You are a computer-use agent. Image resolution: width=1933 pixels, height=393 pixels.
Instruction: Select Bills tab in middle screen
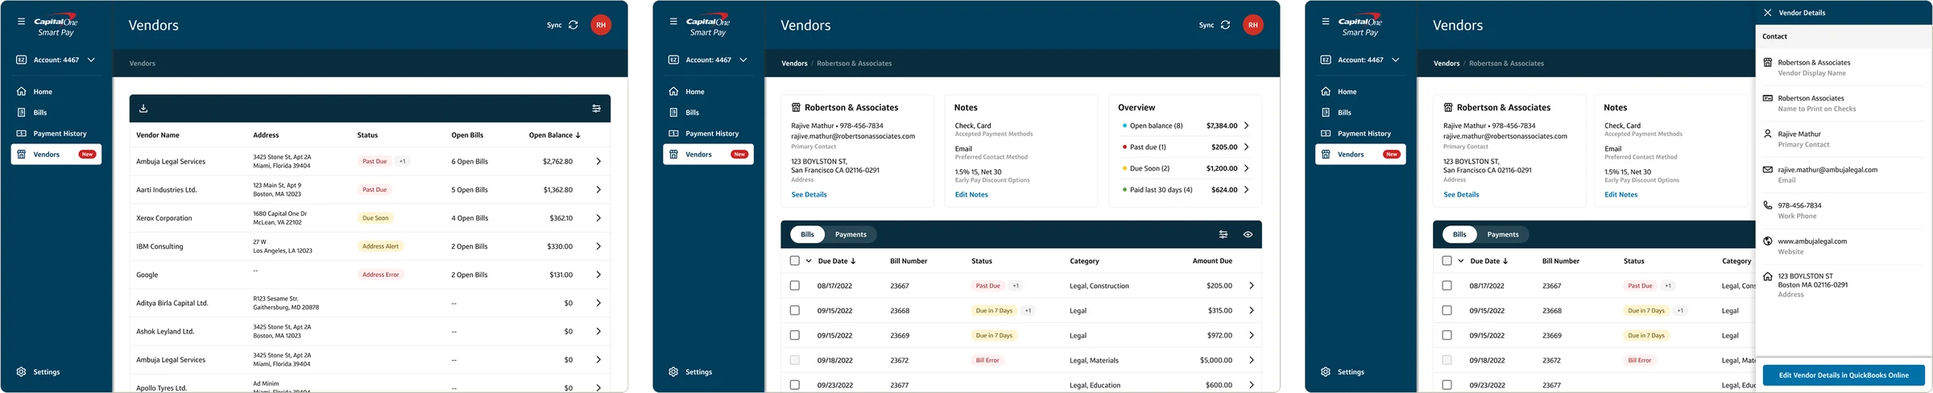point(807,234)
